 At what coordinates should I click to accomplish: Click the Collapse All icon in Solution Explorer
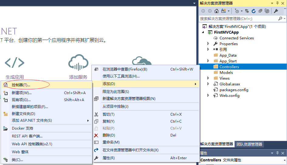(260, 11)
